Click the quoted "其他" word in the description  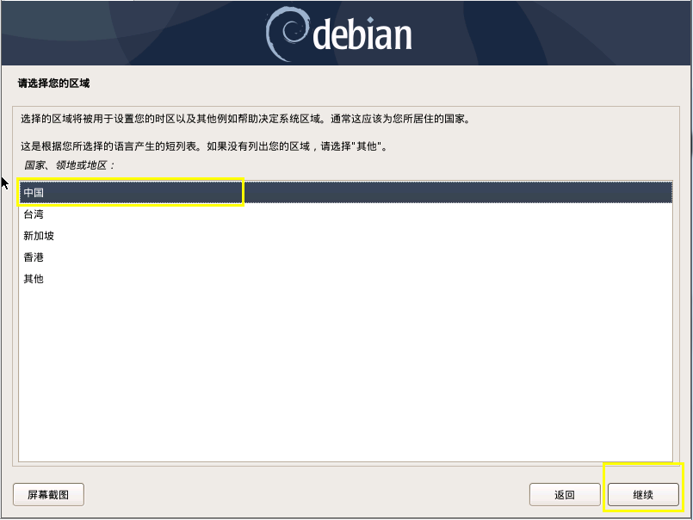[367, 145]
